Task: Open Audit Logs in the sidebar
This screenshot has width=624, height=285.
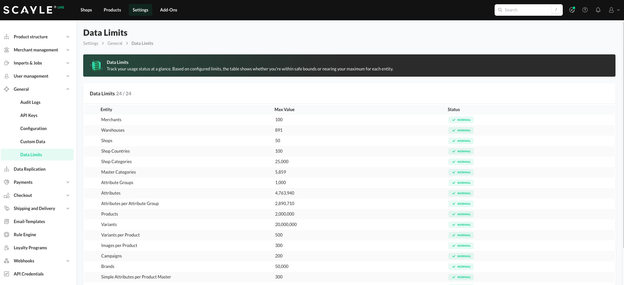Action: pyautogui.click(x=30, y=102)
